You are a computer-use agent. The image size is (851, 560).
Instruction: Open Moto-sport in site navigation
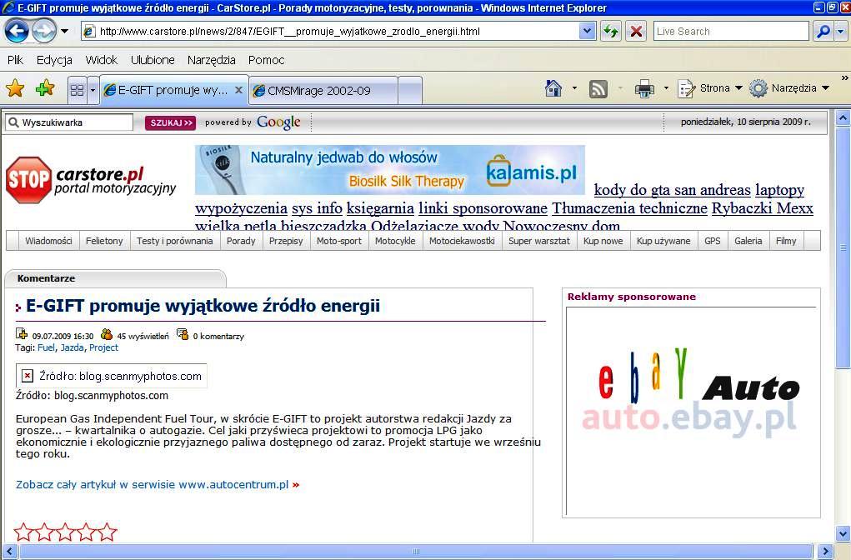339,241
